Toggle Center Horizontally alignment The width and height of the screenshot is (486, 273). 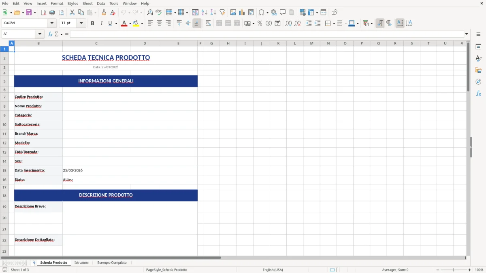point(159,23)
